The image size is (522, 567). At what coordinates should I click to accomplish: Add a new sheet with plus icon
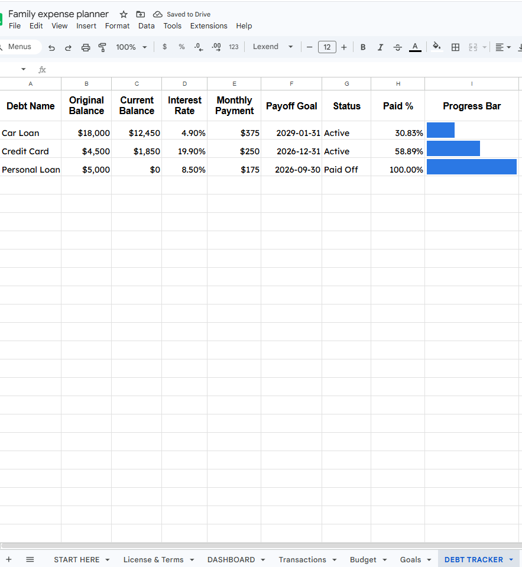tap(9, 559)
